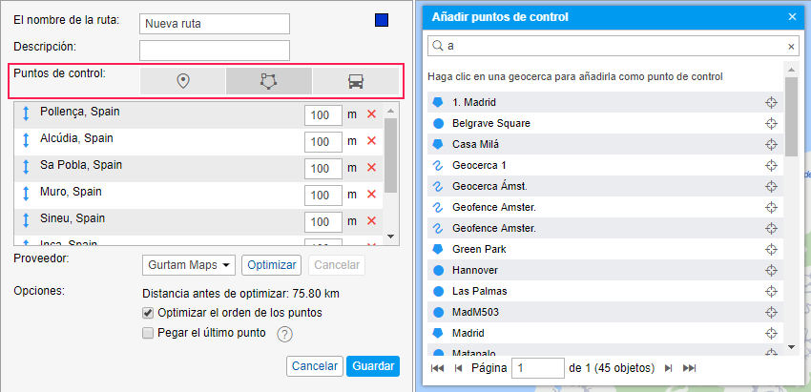The image size is (811, 392).
Task: Switch to address point mode tab
Action: [x=183, y=81]
